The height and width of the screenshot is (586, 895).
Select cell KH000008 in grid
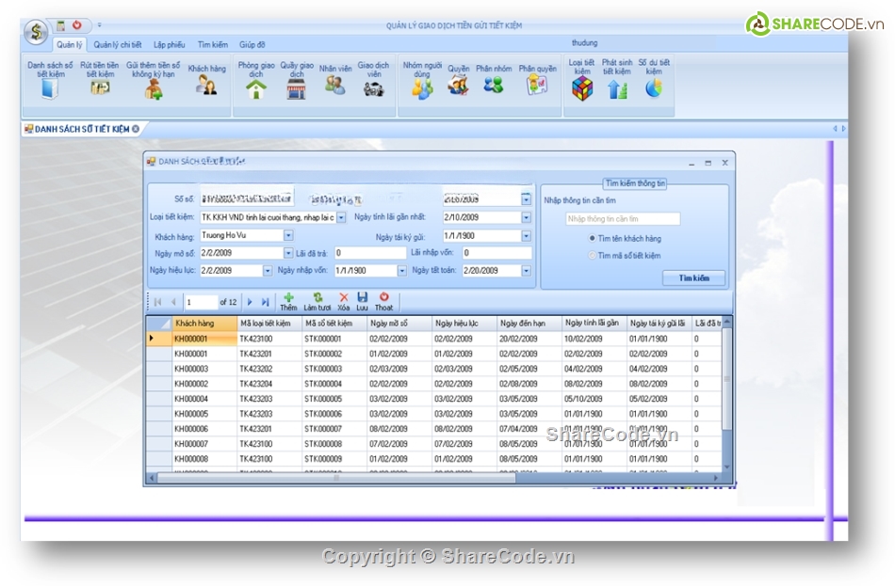(204, 459)
